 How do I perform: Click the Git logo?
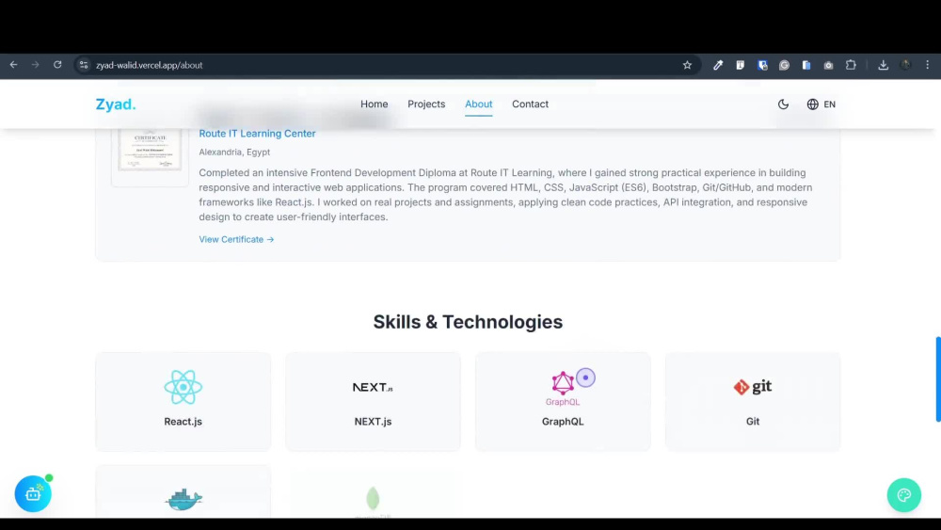click(753, 387)
